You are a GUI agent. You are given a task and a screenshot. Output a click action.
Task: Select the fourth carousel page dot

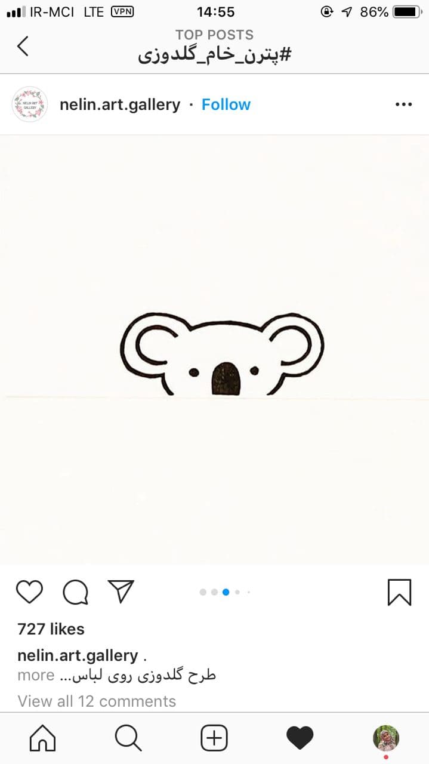point(237,592)
